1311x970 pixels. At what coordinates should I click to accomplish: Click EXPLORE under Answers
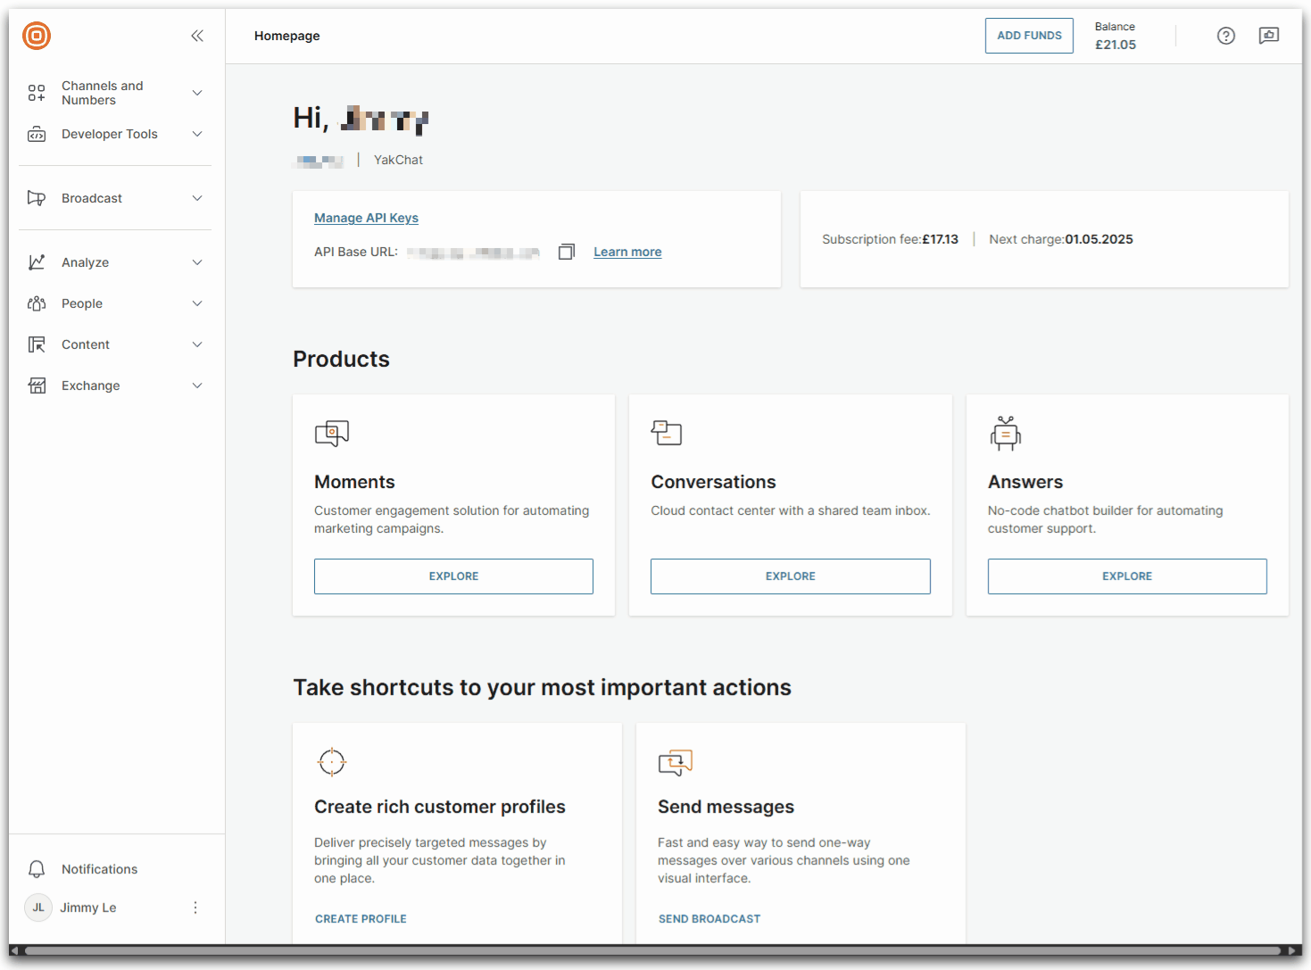click(1127, 576)
